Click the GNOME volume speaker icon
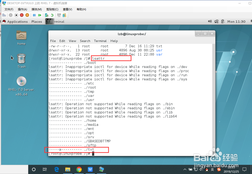252x174 pixels. (210, 21)
